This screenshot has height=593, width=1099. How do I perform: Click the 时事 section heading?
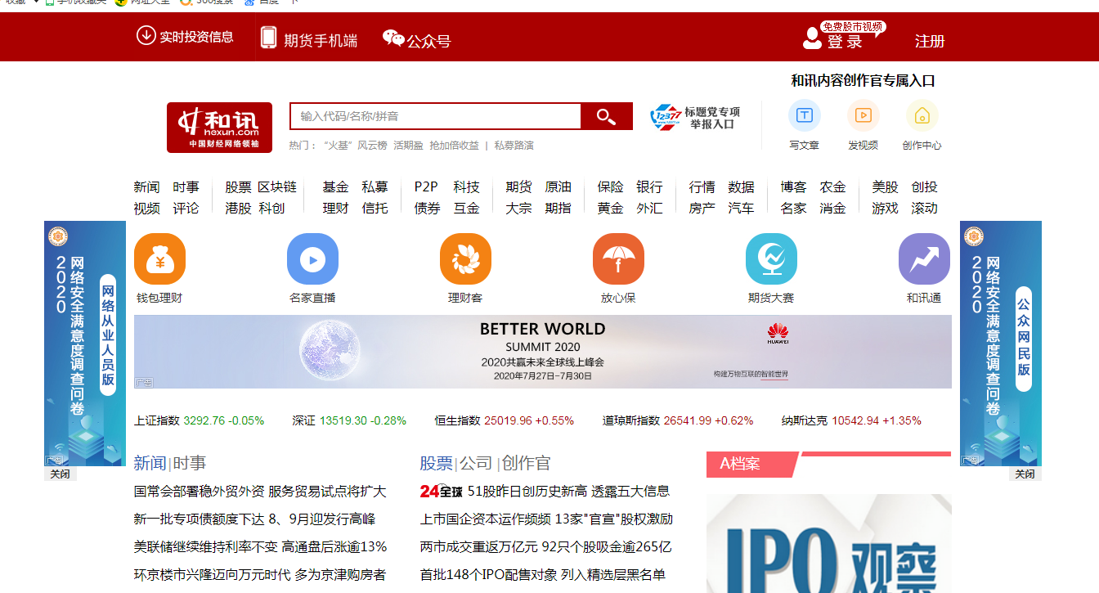[189, 463]
